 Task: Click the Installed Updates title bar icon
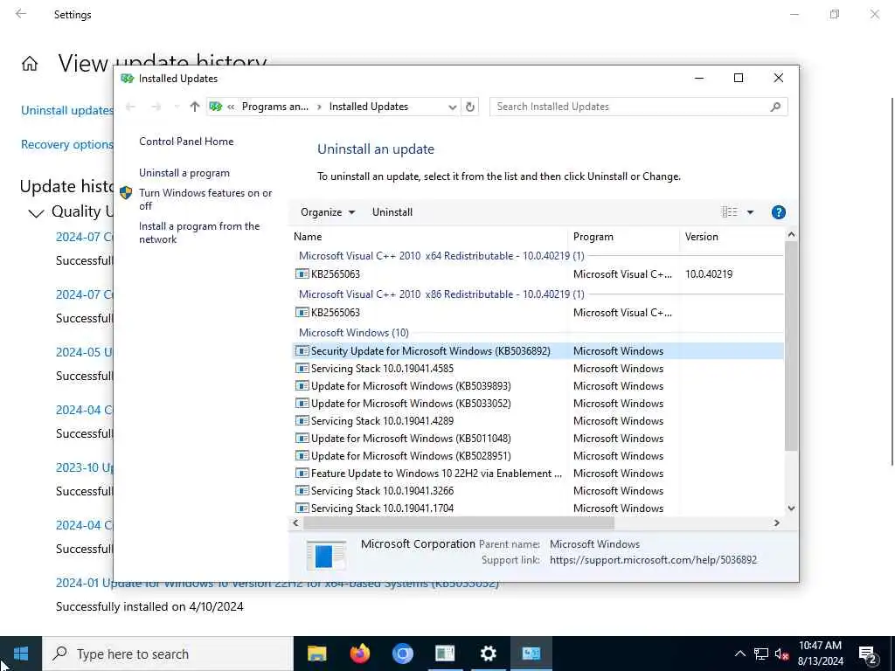click(127, 78)
